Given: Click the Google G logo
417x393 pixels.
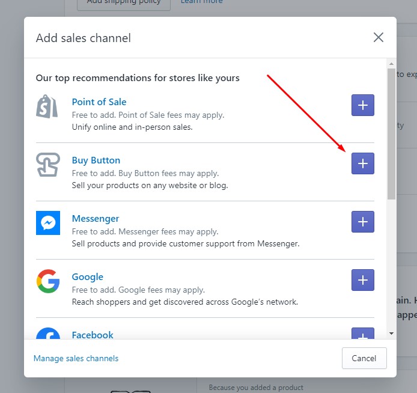Looking at the screenshot, I should pyautogui.click(x=48, y=281).
